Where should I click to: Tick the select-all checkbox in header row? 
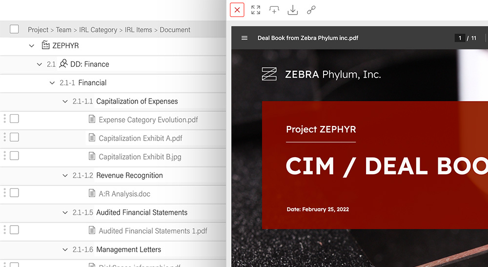[14, 29]
